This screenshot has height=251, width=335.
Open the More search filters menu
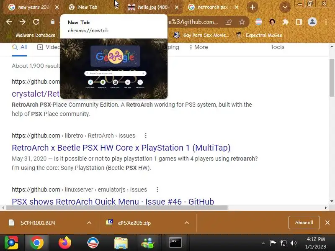[198, 47]
